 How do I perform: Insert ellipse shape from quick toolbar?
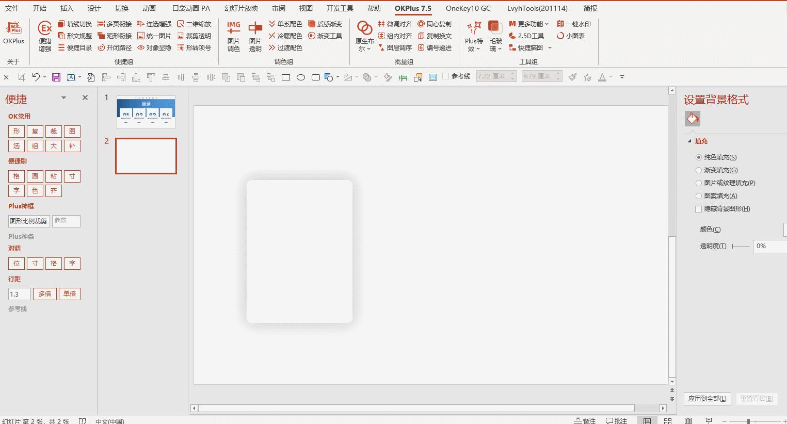[x=301, y=77]
